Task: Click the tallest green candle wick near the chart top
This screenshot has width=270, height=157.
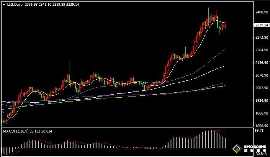Action: click(208, 11)
